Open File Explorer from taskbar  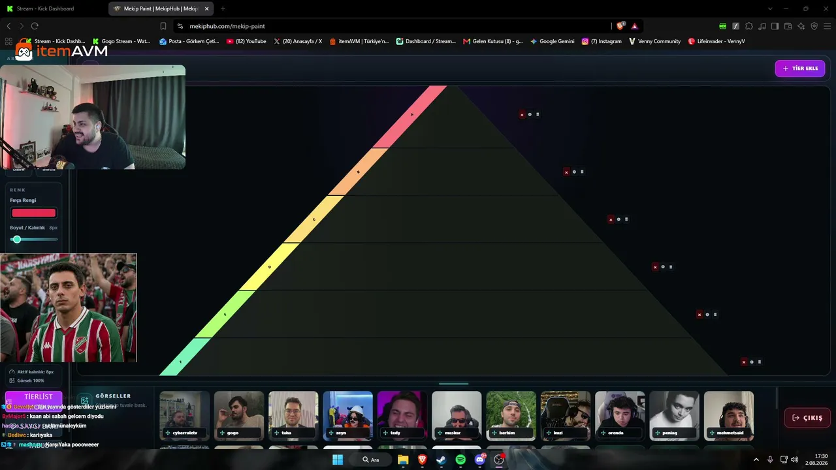click(403, 460)
